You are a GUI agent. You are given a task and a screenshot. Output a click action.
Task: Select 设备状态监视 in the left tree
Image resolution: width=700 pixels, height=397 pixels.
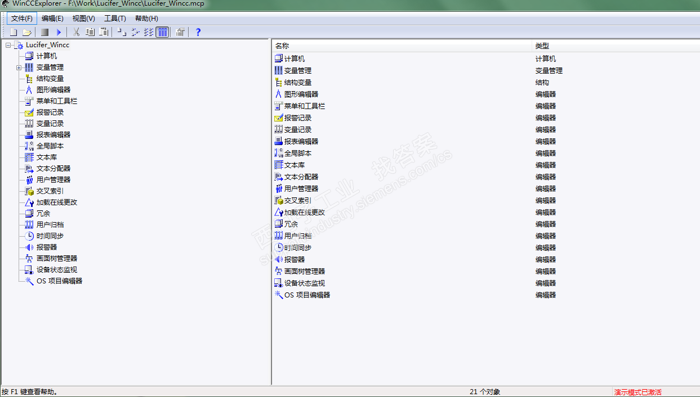[57, 270]
